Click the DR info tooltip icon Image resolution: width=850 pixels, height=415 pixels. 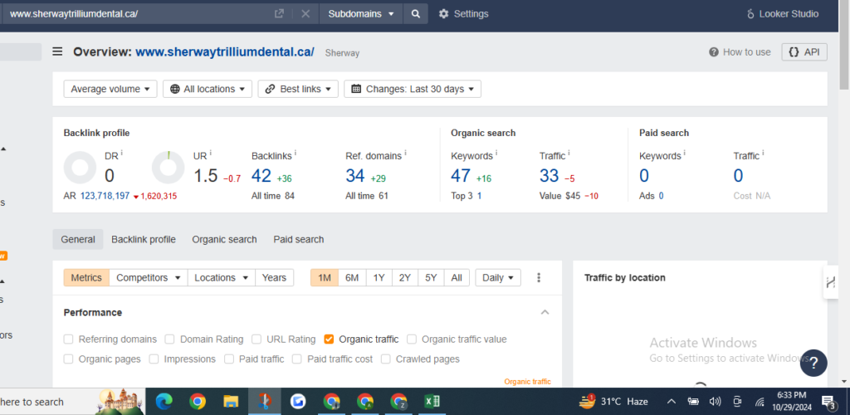pos(121,154)
